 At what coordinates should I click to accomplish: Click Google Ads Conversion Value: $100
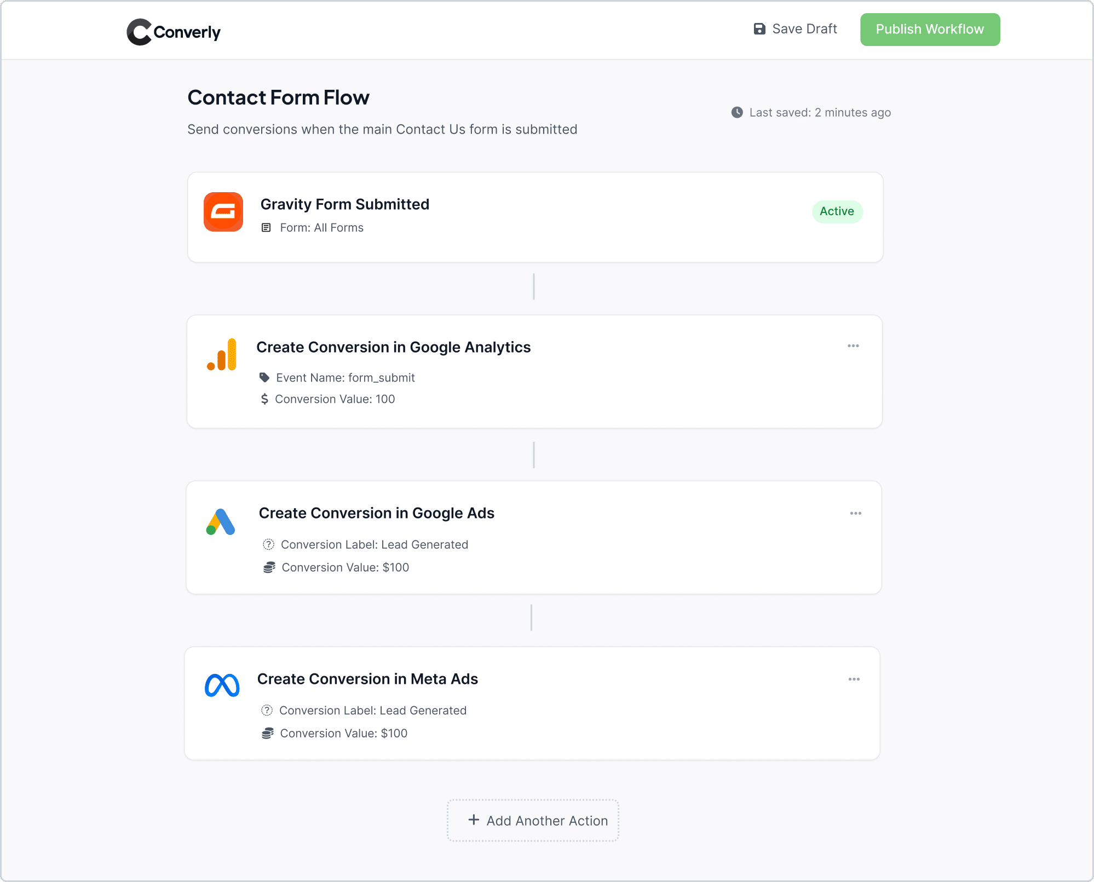(x=345, y=568)
